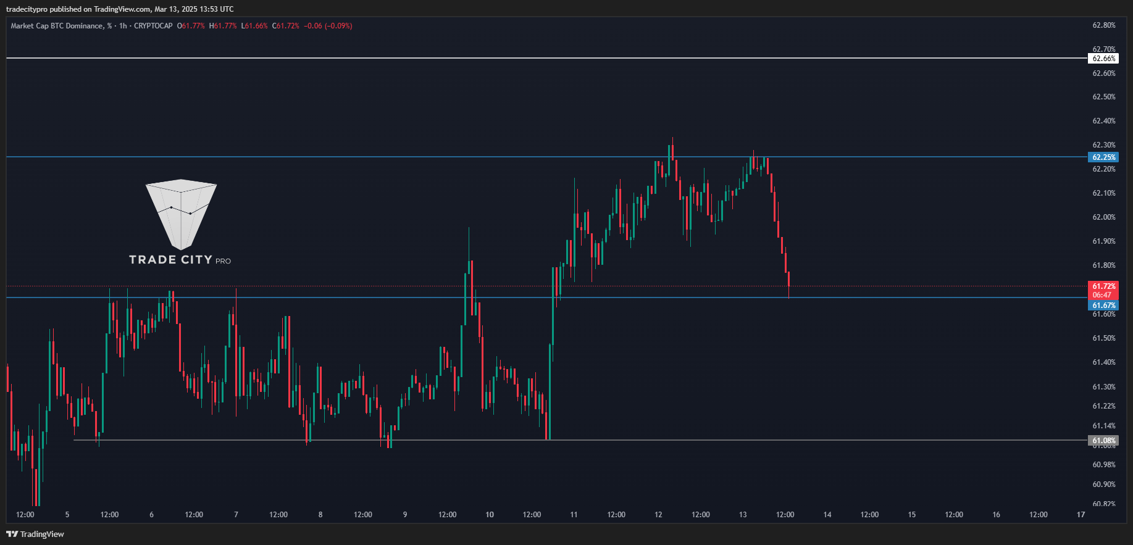Click the TradingView logo at bottom
The width and height of the screenshot is (1133, 545).
35,534
